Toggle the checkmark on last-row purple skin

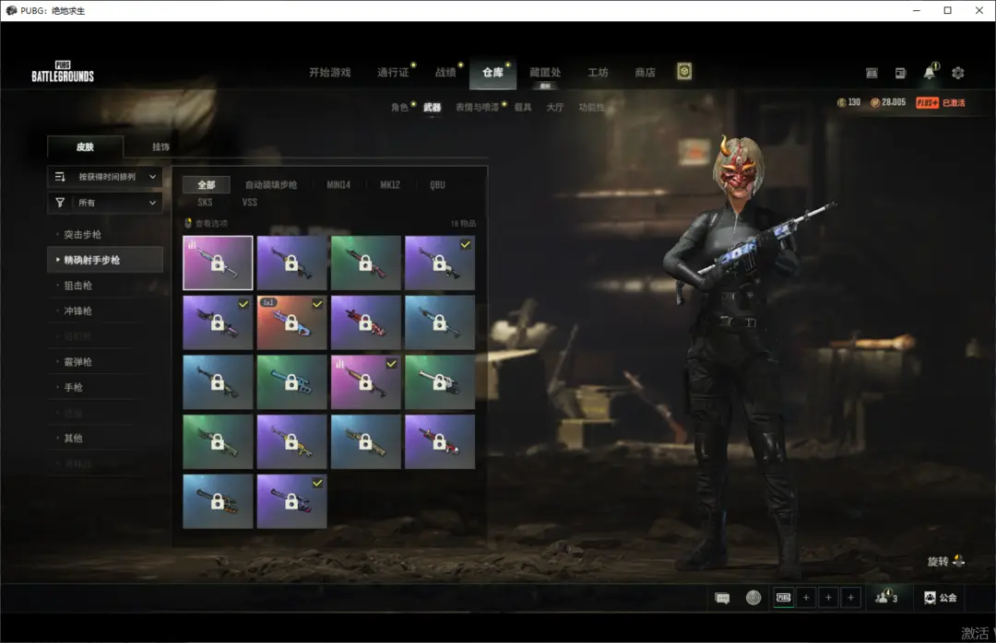click(x=317, y=483)
